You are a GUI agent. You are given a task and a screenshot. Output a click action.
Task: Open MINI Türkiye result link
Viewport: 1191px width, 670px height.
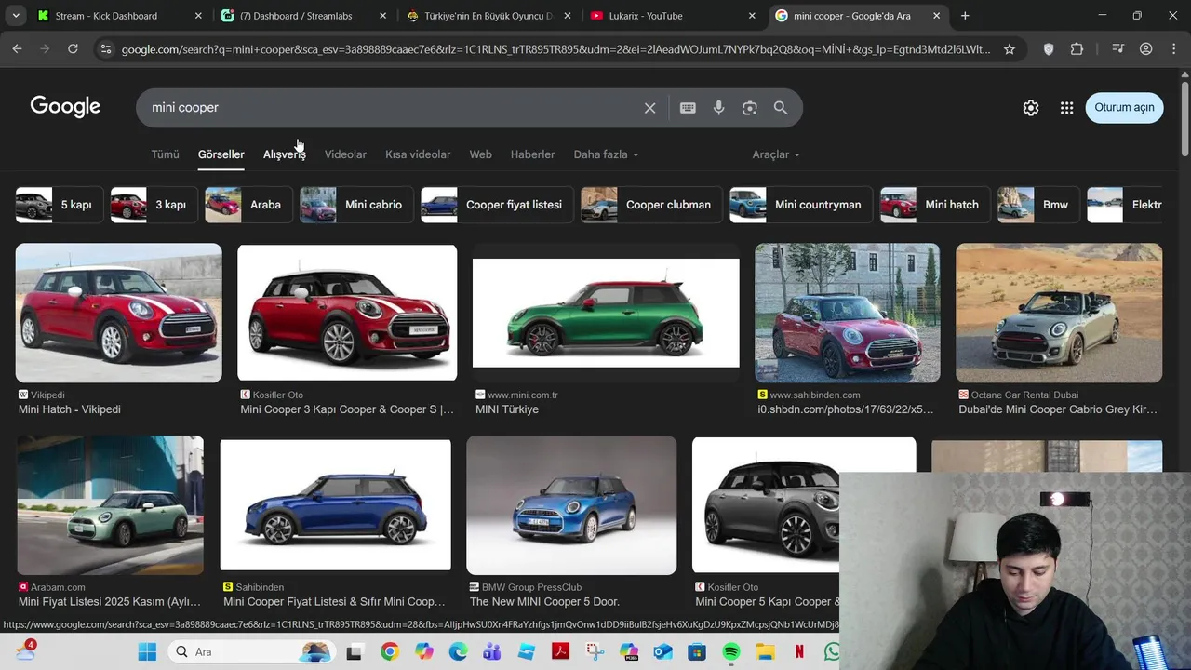pyautogui.click(x=507, y=409)
